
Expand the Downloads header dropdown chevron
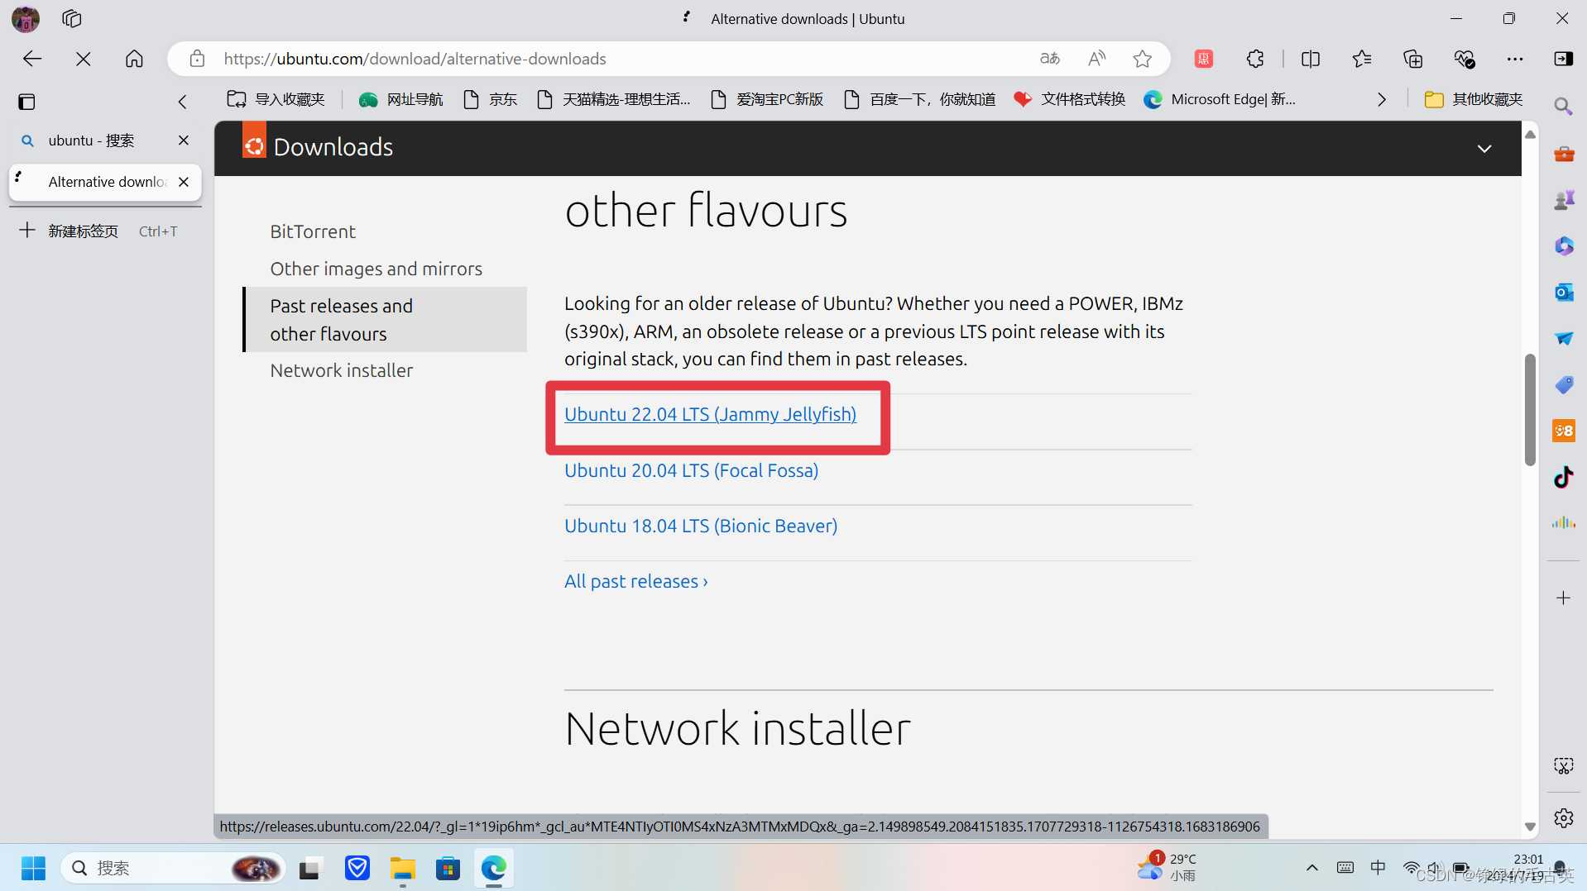(x=1484, y=149)
